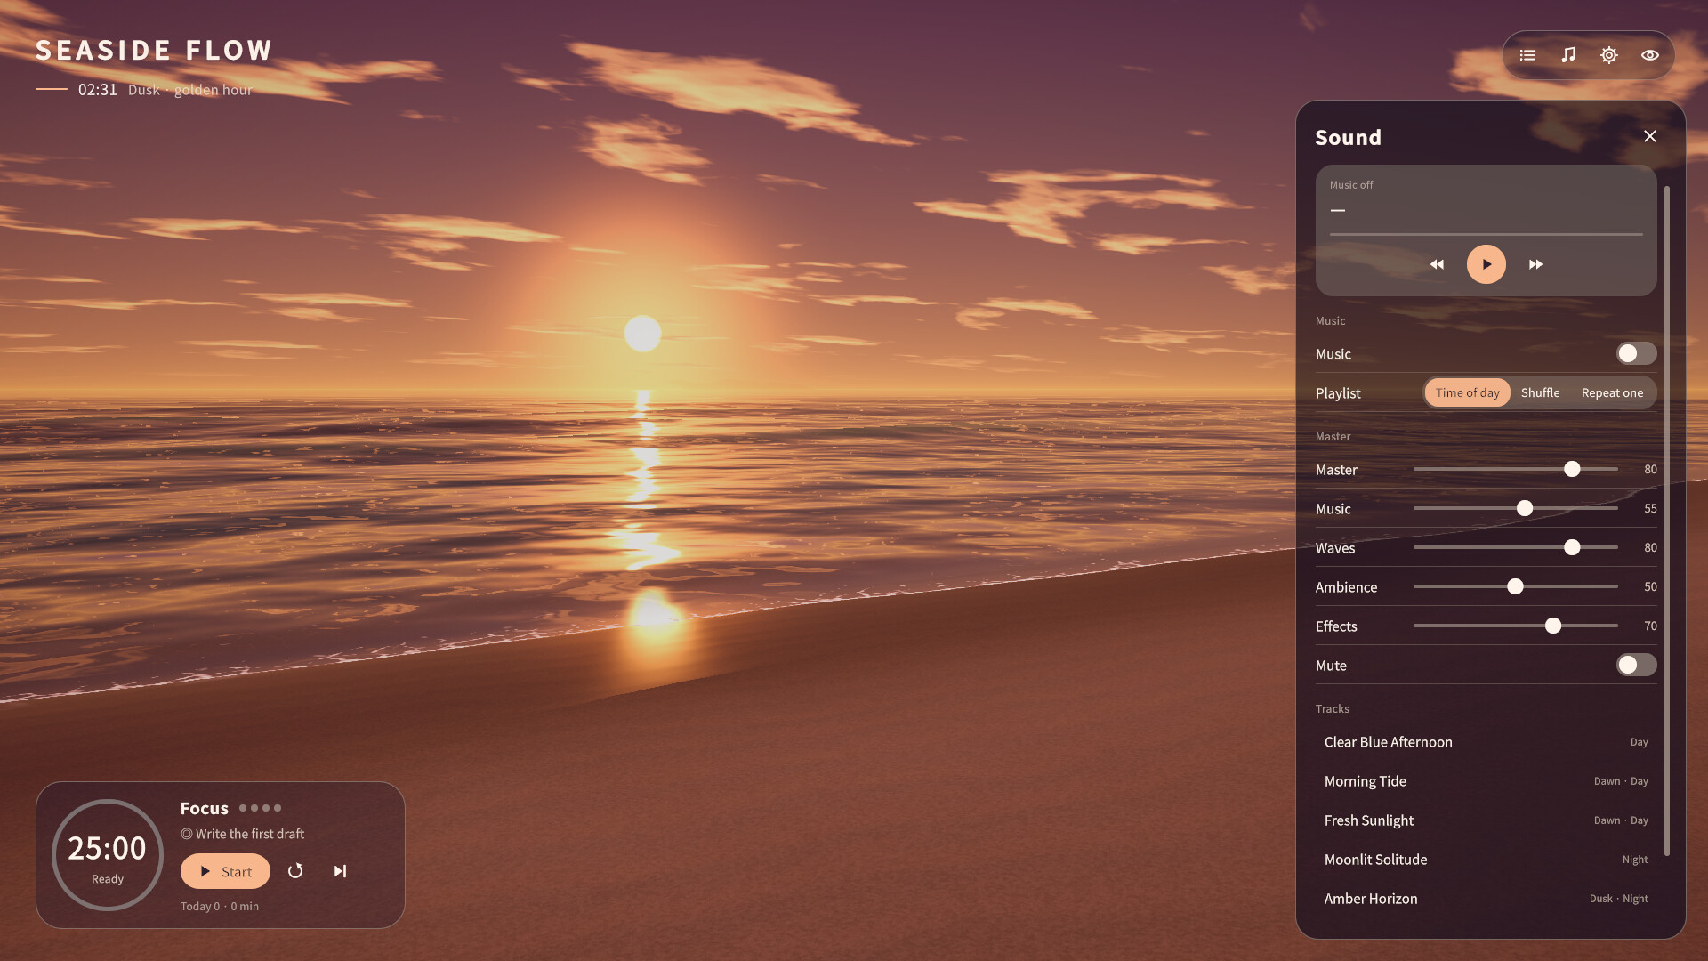This screenshot has width=1708, height=961.
Task: Select Repeat one playlist mode
Action: pyautogui.click(x=1612, y=392)
